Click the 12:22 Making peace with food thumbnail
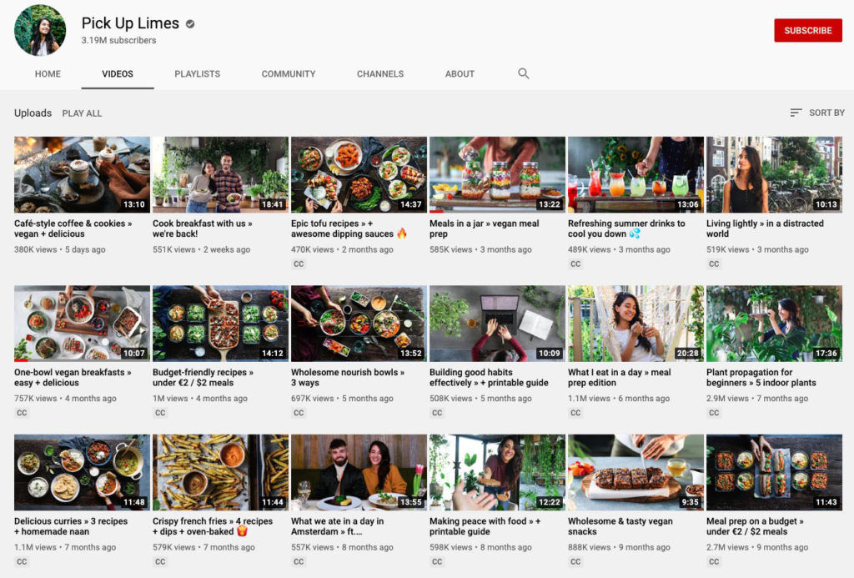 (497, 472)
